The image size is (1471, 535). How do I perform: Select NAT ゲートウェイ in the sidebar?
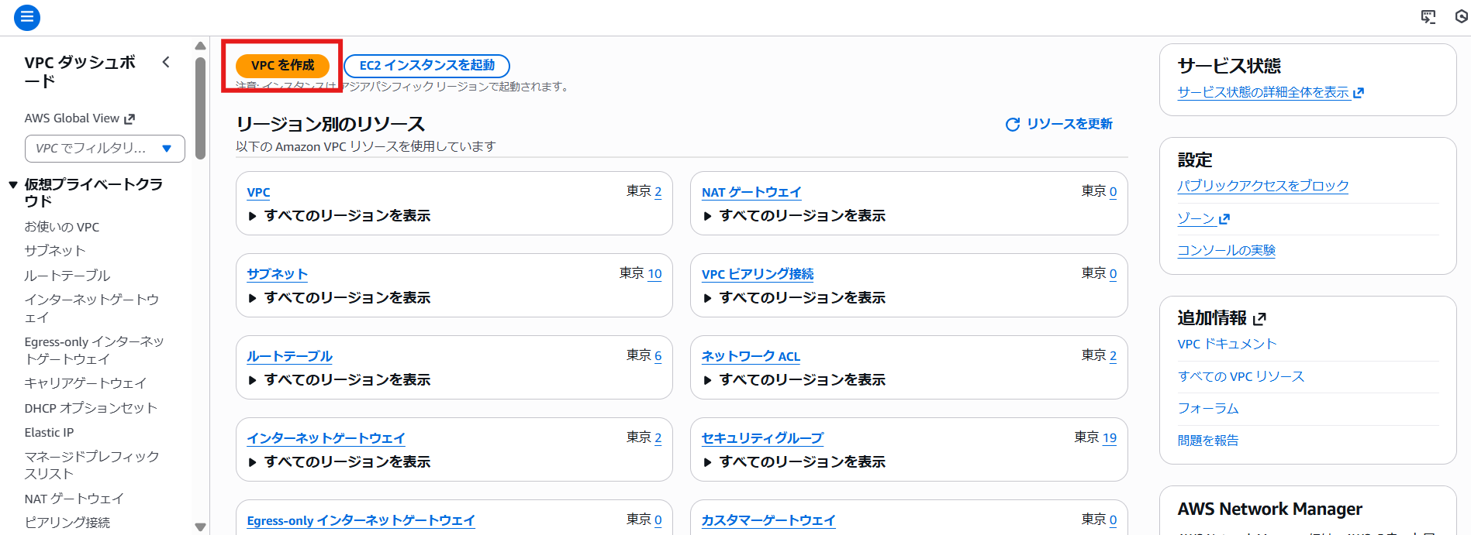point(74,499)
